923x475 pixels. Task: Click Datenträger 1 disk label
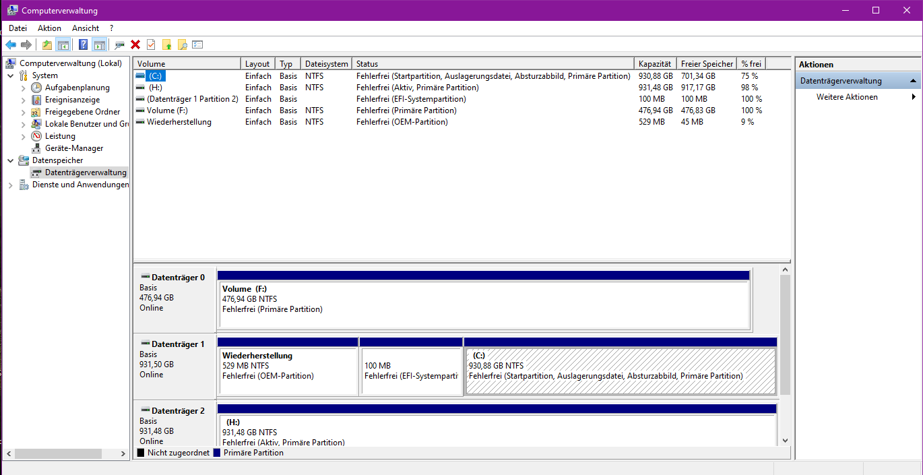click(x=178, y=344)
